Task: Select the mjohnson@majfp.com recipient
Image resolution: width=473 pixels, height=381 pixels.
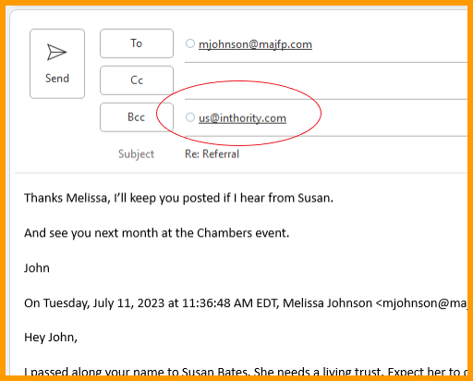Action: pos(255,44)
